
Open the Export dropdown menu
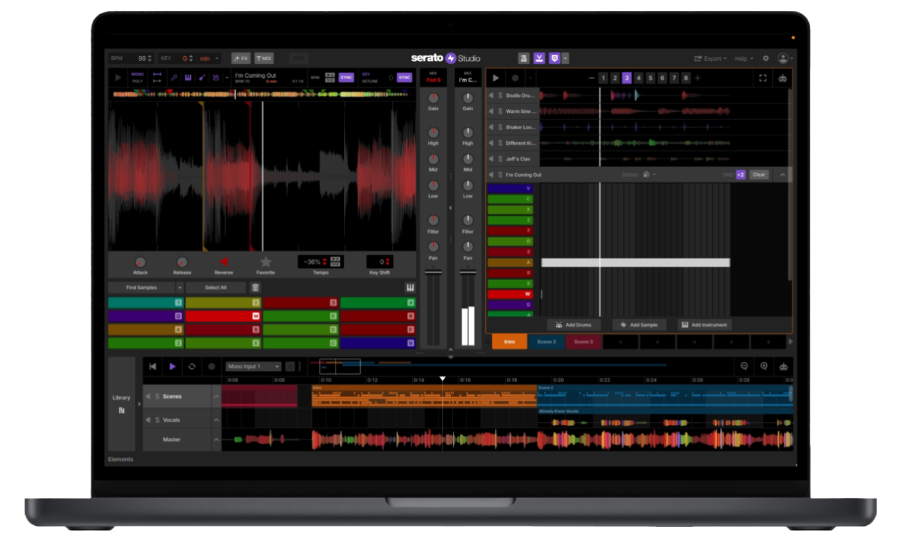point(711,59)
